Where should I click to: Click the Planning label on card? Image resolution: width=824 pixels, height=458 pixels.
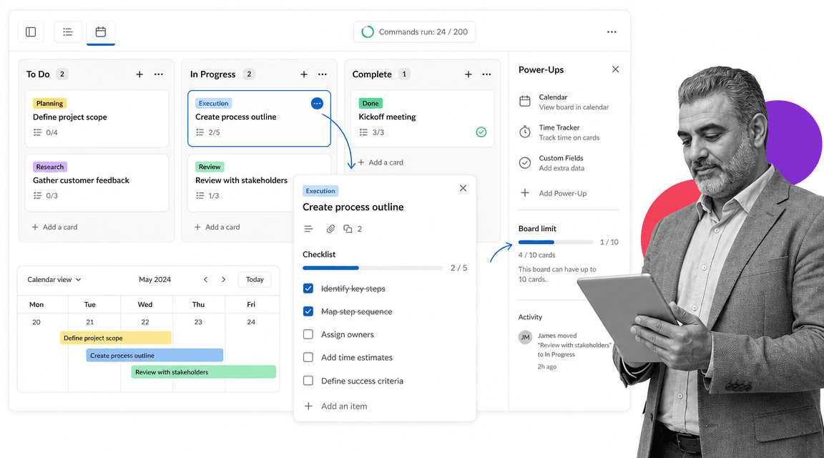pyautogui.click(x=50, y=104)
